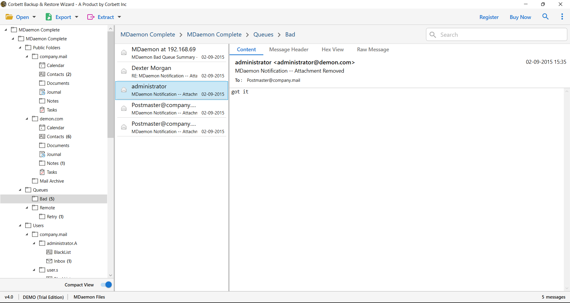Open the dropdown arrow next to Open
This screenshot has width=570, height=303.
click(x=34, y=17)
